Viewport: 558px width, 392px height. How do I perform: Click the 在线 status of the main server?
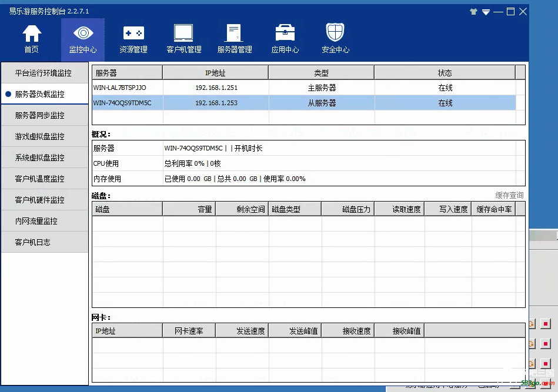pos(445,88)
